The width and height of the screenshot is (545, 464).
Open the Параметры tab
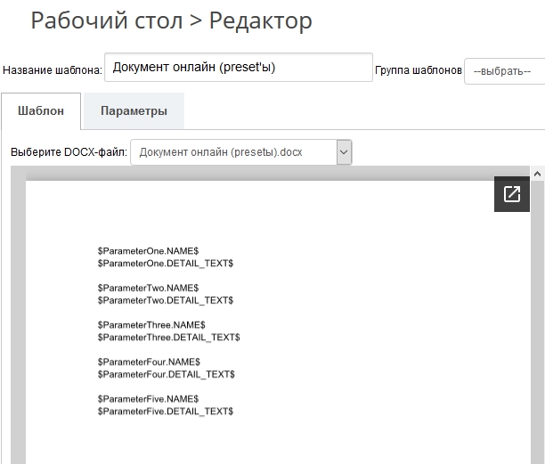(x=134, y=111)
